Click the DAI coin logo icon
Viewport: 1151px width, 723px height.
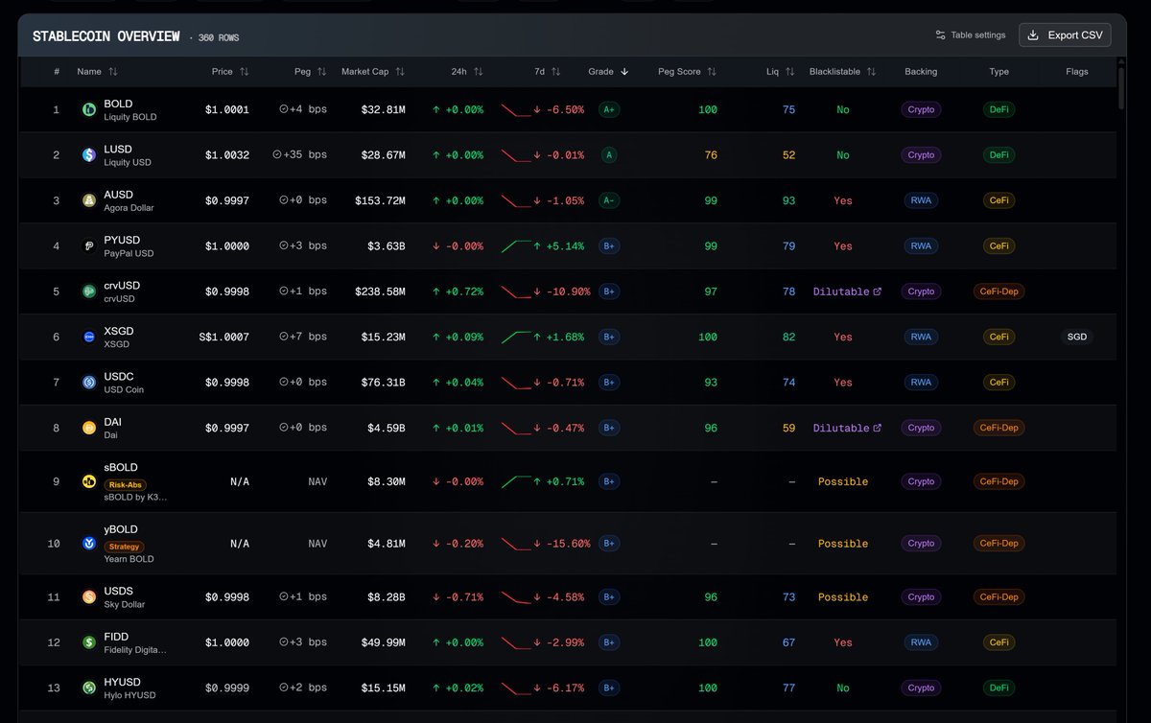click(x=88, y=428)
